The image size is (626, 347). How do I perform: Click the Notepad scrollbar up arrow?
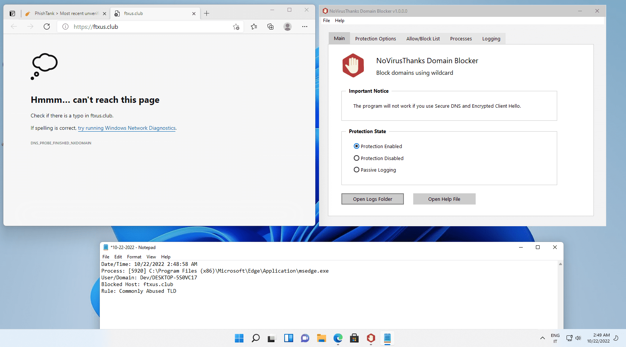(560, 264)
